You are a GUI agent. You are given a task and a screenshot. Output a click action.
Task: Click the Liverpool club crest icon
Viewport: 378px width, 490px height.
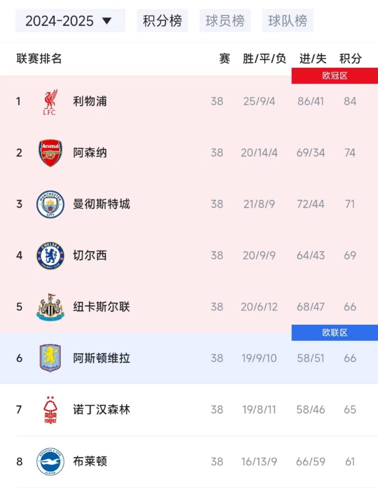[x=50, y=101]
